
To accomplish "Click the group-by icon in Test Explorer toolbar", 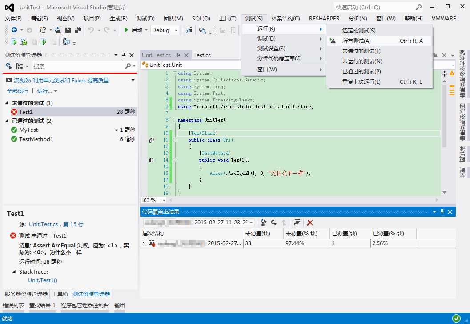I will 20,66.
